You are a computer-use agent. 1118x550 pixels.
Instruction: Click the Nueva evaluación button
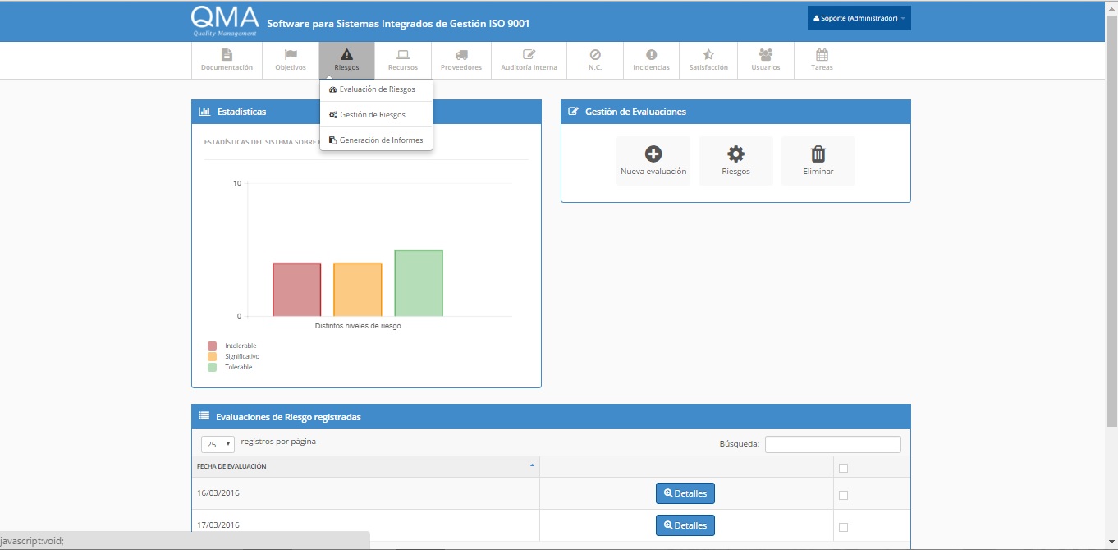[x=653, y=161]
